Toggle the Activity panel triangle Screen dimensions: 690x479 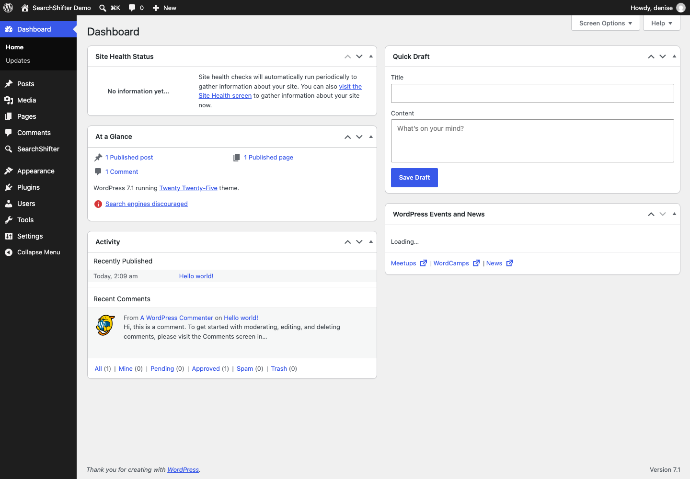(371, 242)
